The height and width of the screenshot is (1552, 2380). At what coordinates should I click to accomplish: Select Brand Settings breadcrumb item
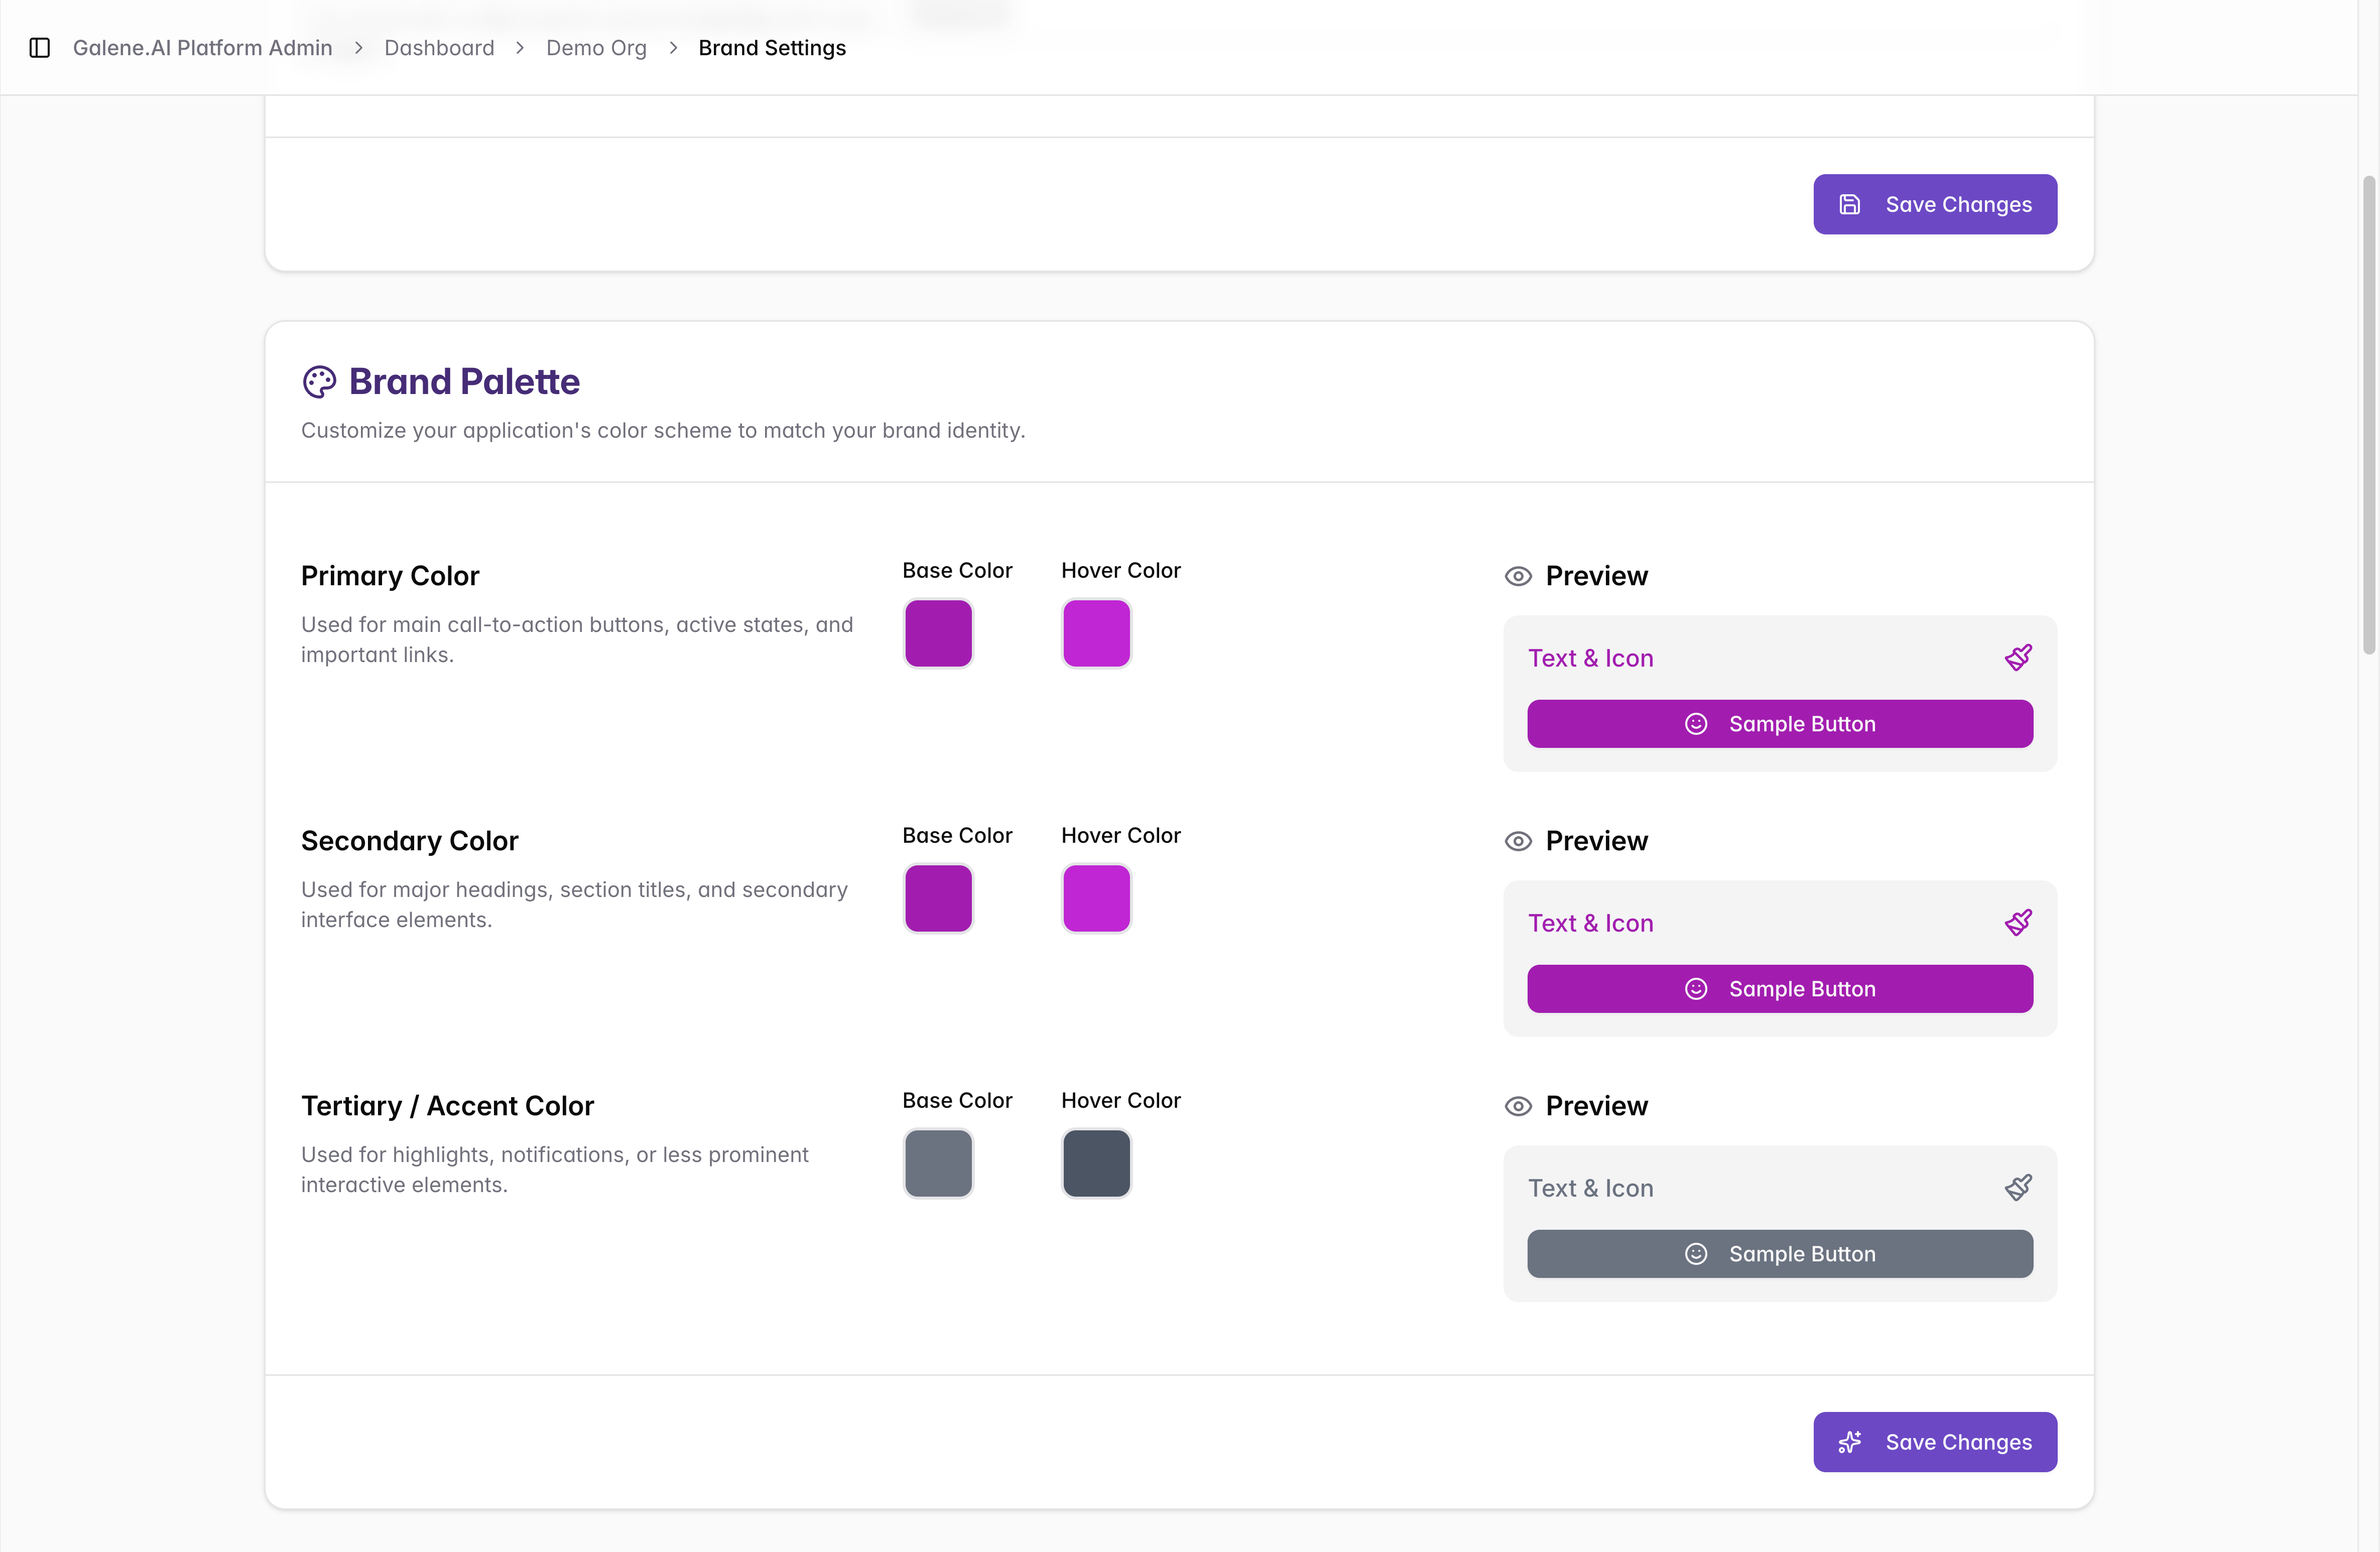(772, 48)
